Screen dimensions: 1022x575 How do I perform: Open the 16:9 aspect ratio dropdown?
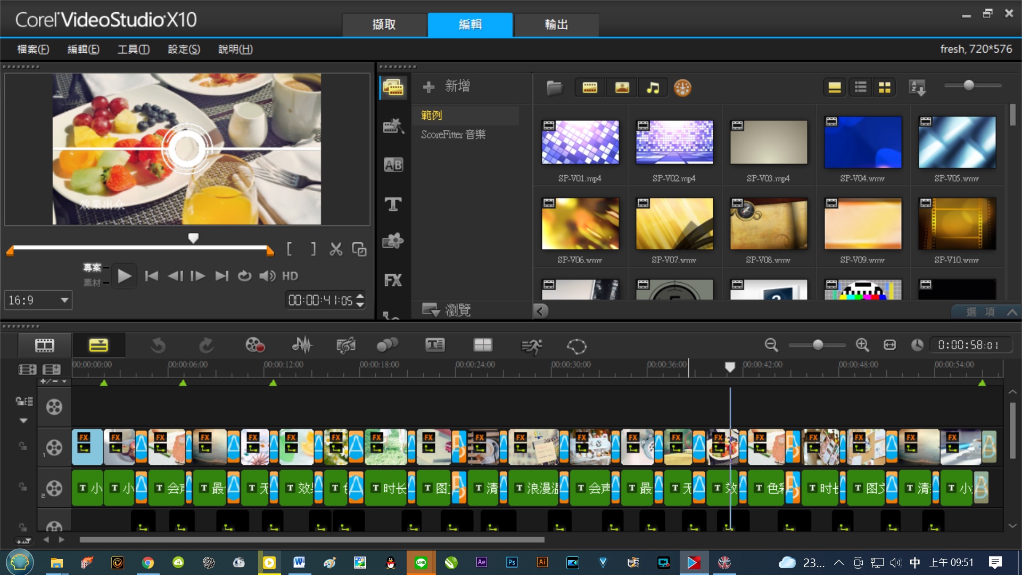tap(38, 300)
